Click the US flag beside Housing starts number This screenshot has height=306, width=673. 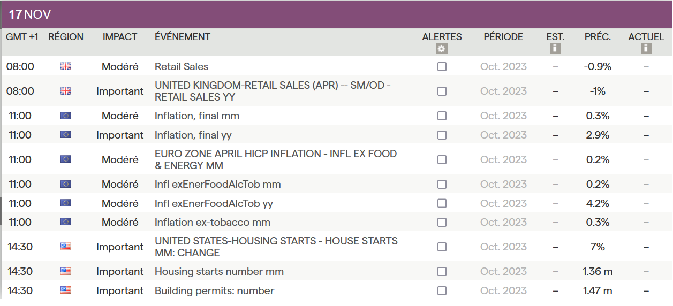click(65, 271)
